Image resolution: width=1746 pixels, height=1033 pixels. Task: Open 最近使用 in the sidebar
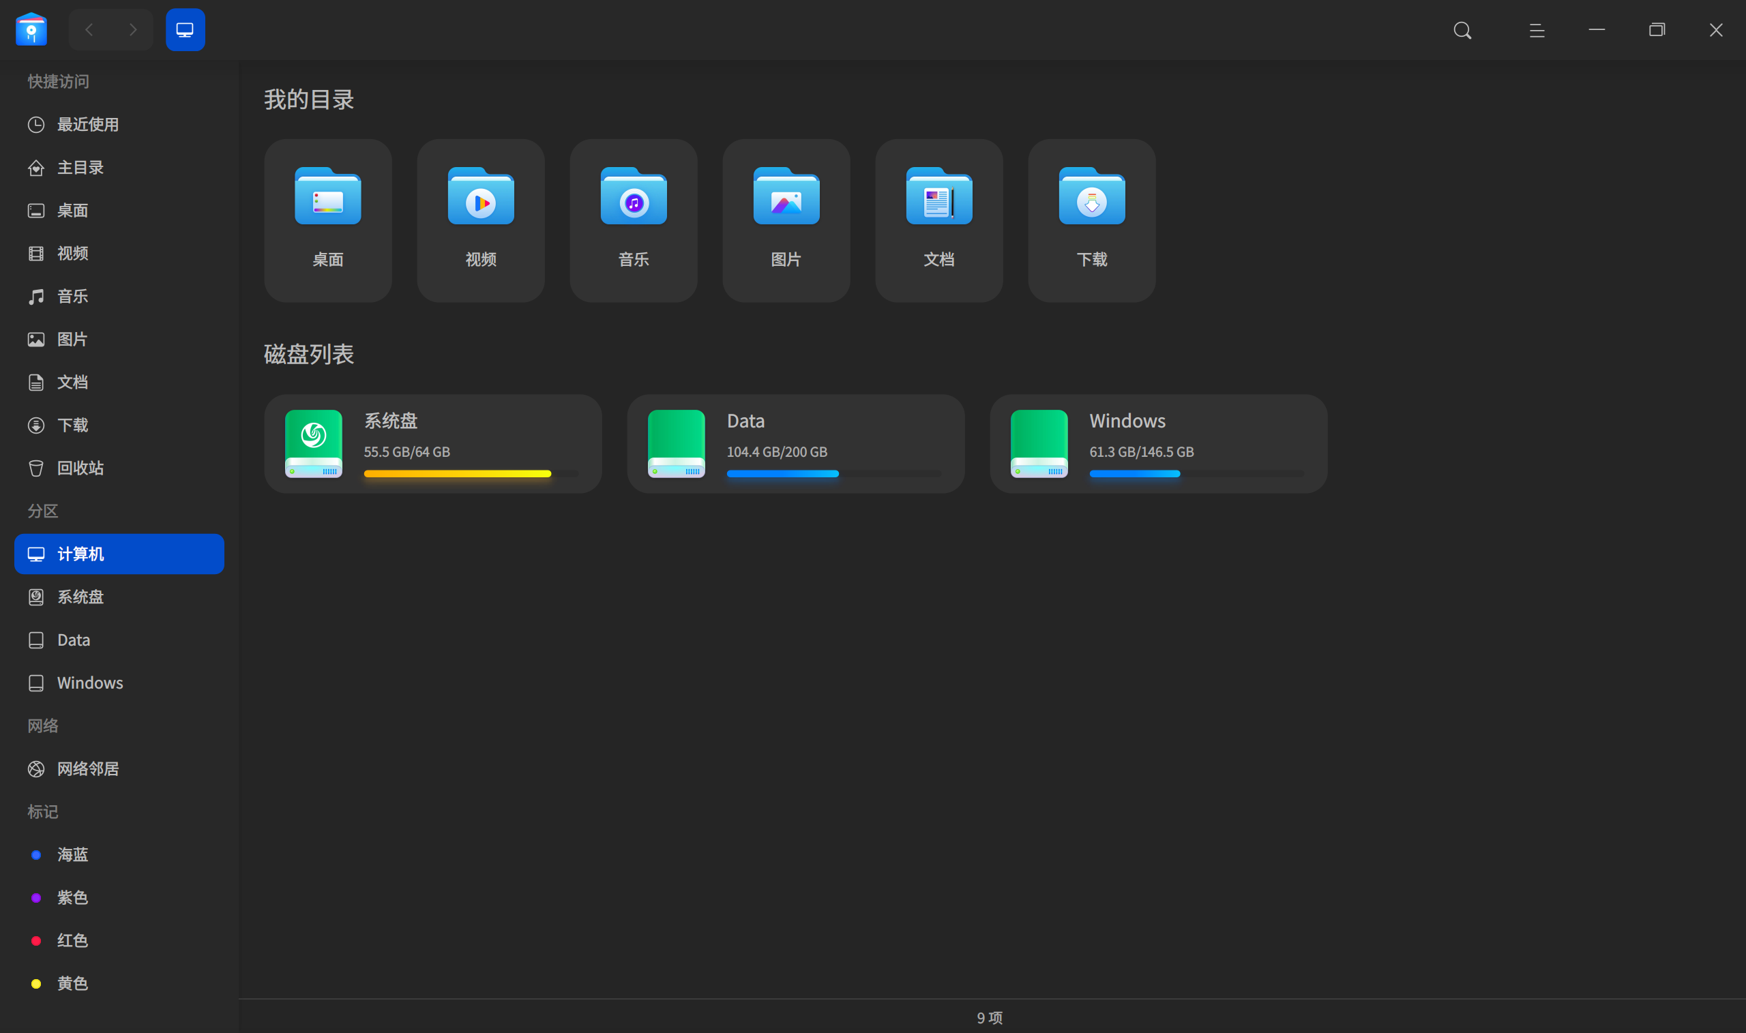pyautogui.click(x=119, y=125)
